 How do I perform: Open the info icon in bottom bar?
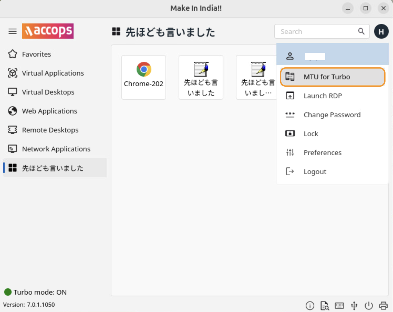click(x=310, y=305)
